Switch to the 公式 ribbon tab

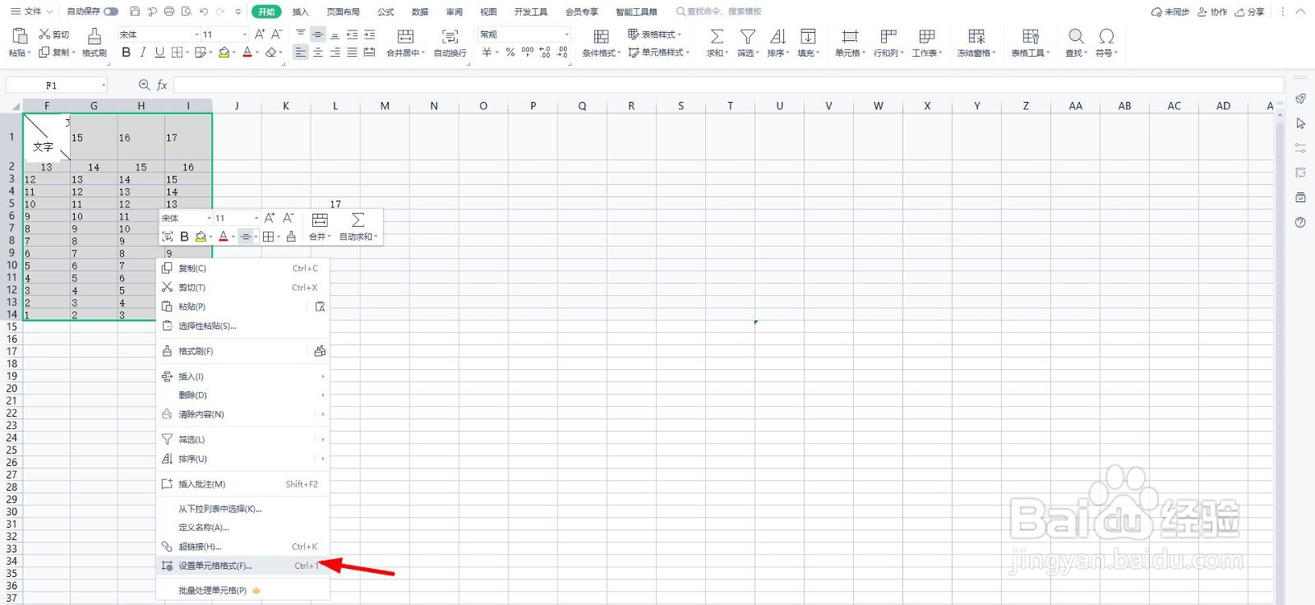(385, 12)
